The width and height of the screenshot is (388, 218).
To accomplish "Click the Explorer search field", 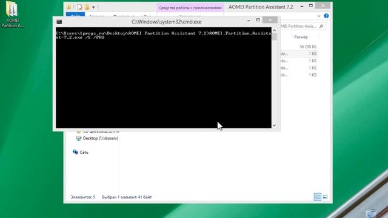I will point(303,26).
